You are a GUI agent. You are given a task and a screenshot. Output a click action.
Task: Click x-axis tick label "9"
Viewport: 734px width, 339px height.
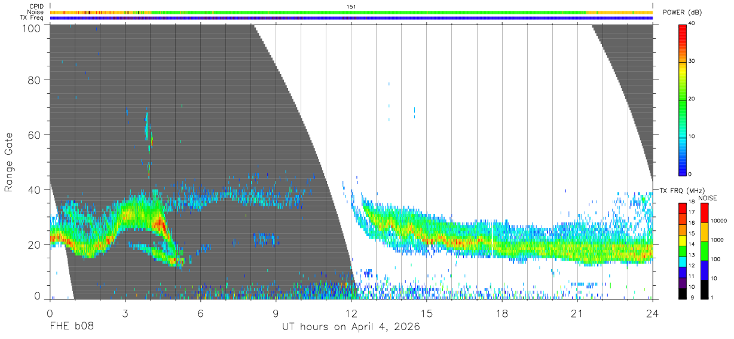coord(276,313)
